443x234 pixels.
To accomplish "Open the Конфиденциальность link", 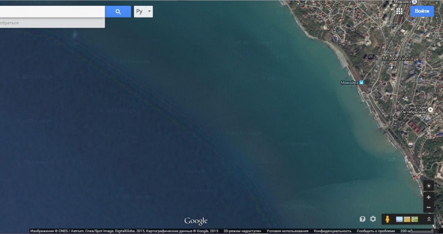I will pyautogui.click(x=333, y=231).
